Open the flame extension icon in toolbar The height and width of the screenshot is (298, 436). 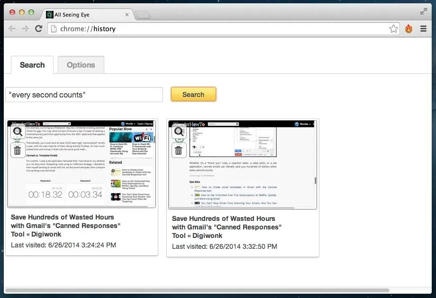pos(409,28)
